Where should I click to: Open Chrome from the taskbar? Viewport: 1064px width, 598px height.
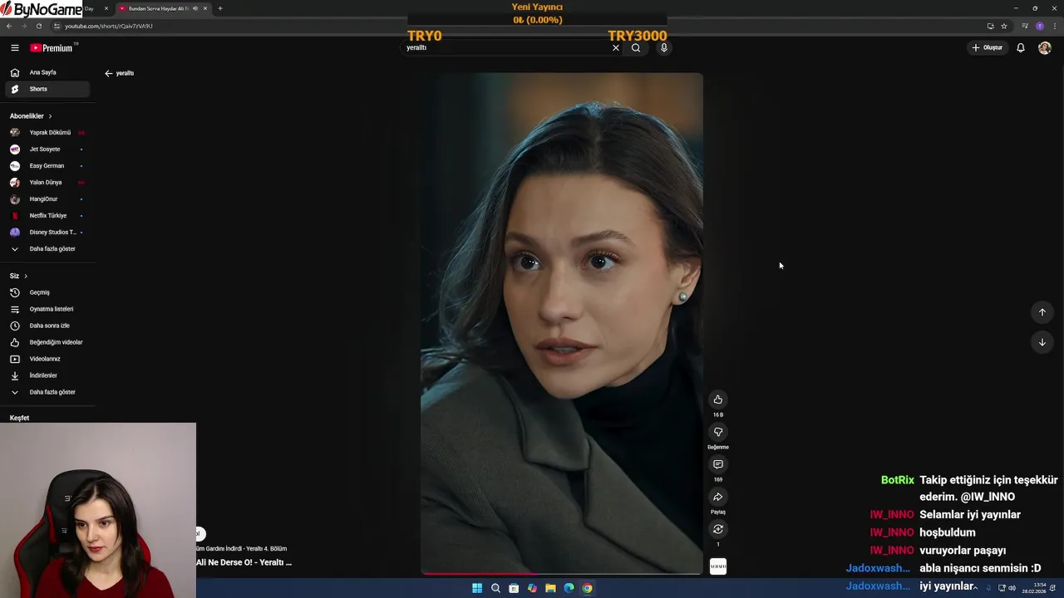[x=587, y=588]
